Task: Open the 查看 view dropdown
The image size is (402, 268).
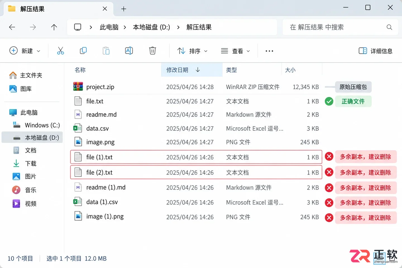Action: [x=236, y=51]
